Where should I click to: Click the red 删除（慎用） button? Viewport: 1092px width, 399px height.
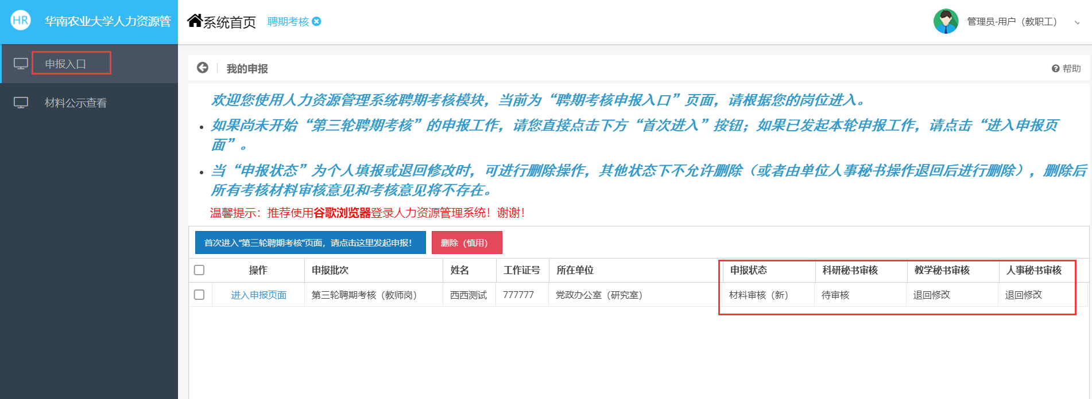coord(467,242)
